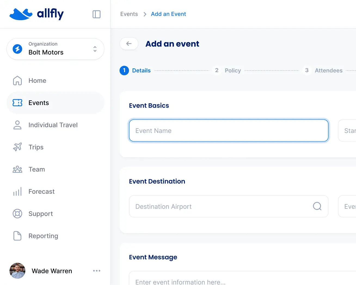
Task: Switch to the Policy step
Action: point(233,70)
